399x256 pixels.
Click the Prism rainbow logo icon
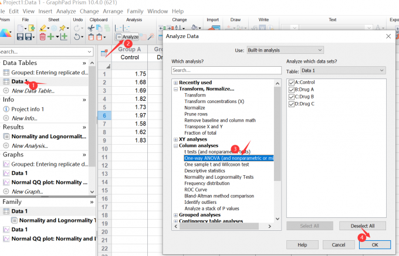coord(5,32)
